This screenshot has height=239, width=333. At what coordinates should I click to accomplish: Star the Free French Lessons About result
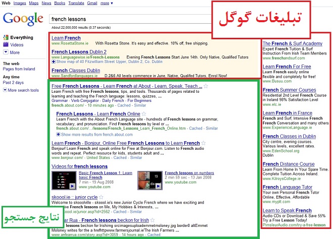pos(206,86)
